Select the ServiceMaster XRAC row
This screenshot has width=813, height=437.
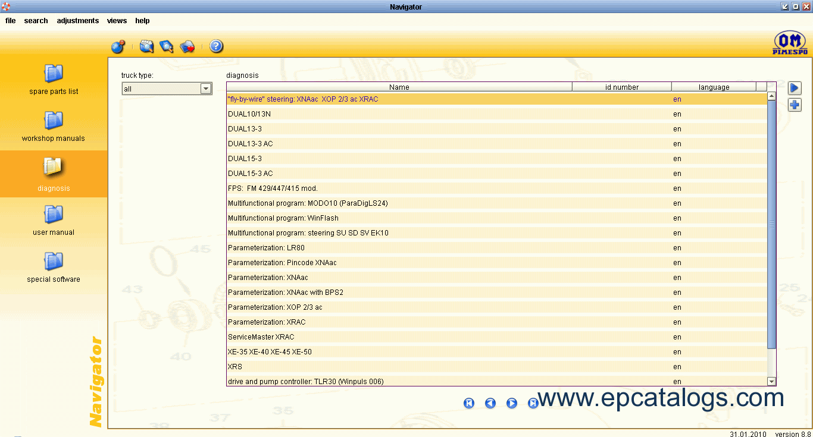coord(497,337)
